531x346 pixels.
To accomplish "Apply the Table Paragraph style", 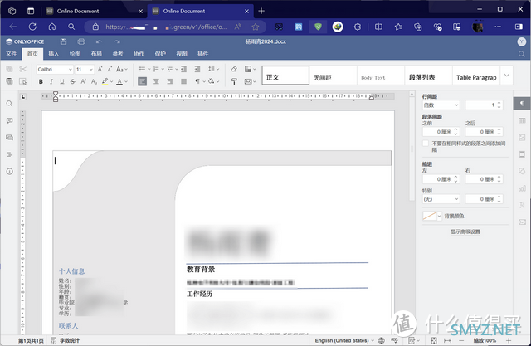I will click(x=476, y=76).
